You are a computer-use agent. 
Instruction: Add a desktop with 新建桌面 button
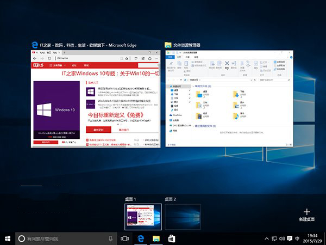[307, 214]
